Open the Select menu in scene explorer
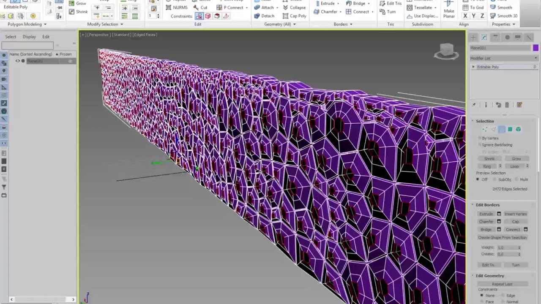The image size is (541, 304). tap(11, 37)
